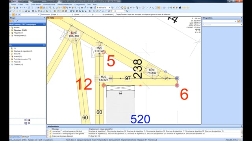Select the M20 51x127 connector plate
The image size is (252, 141).
[x=104, y=78]
